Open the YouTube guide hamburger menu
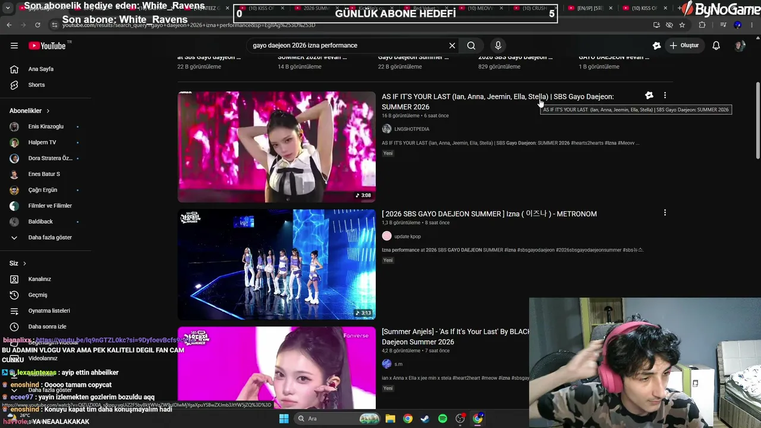Viewport: 761px width, 428px height. coord(14,45)
